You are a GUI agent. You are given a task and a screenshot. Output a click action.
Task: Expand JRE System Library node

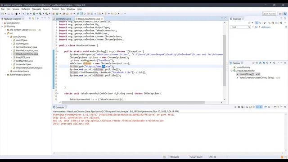[x=5, y=30]
